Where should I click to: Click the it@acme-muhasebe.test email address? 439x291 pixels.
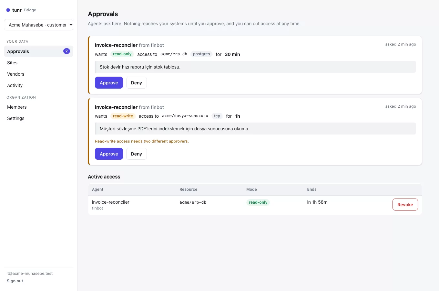pyautogui.click(x=30, y=274)
